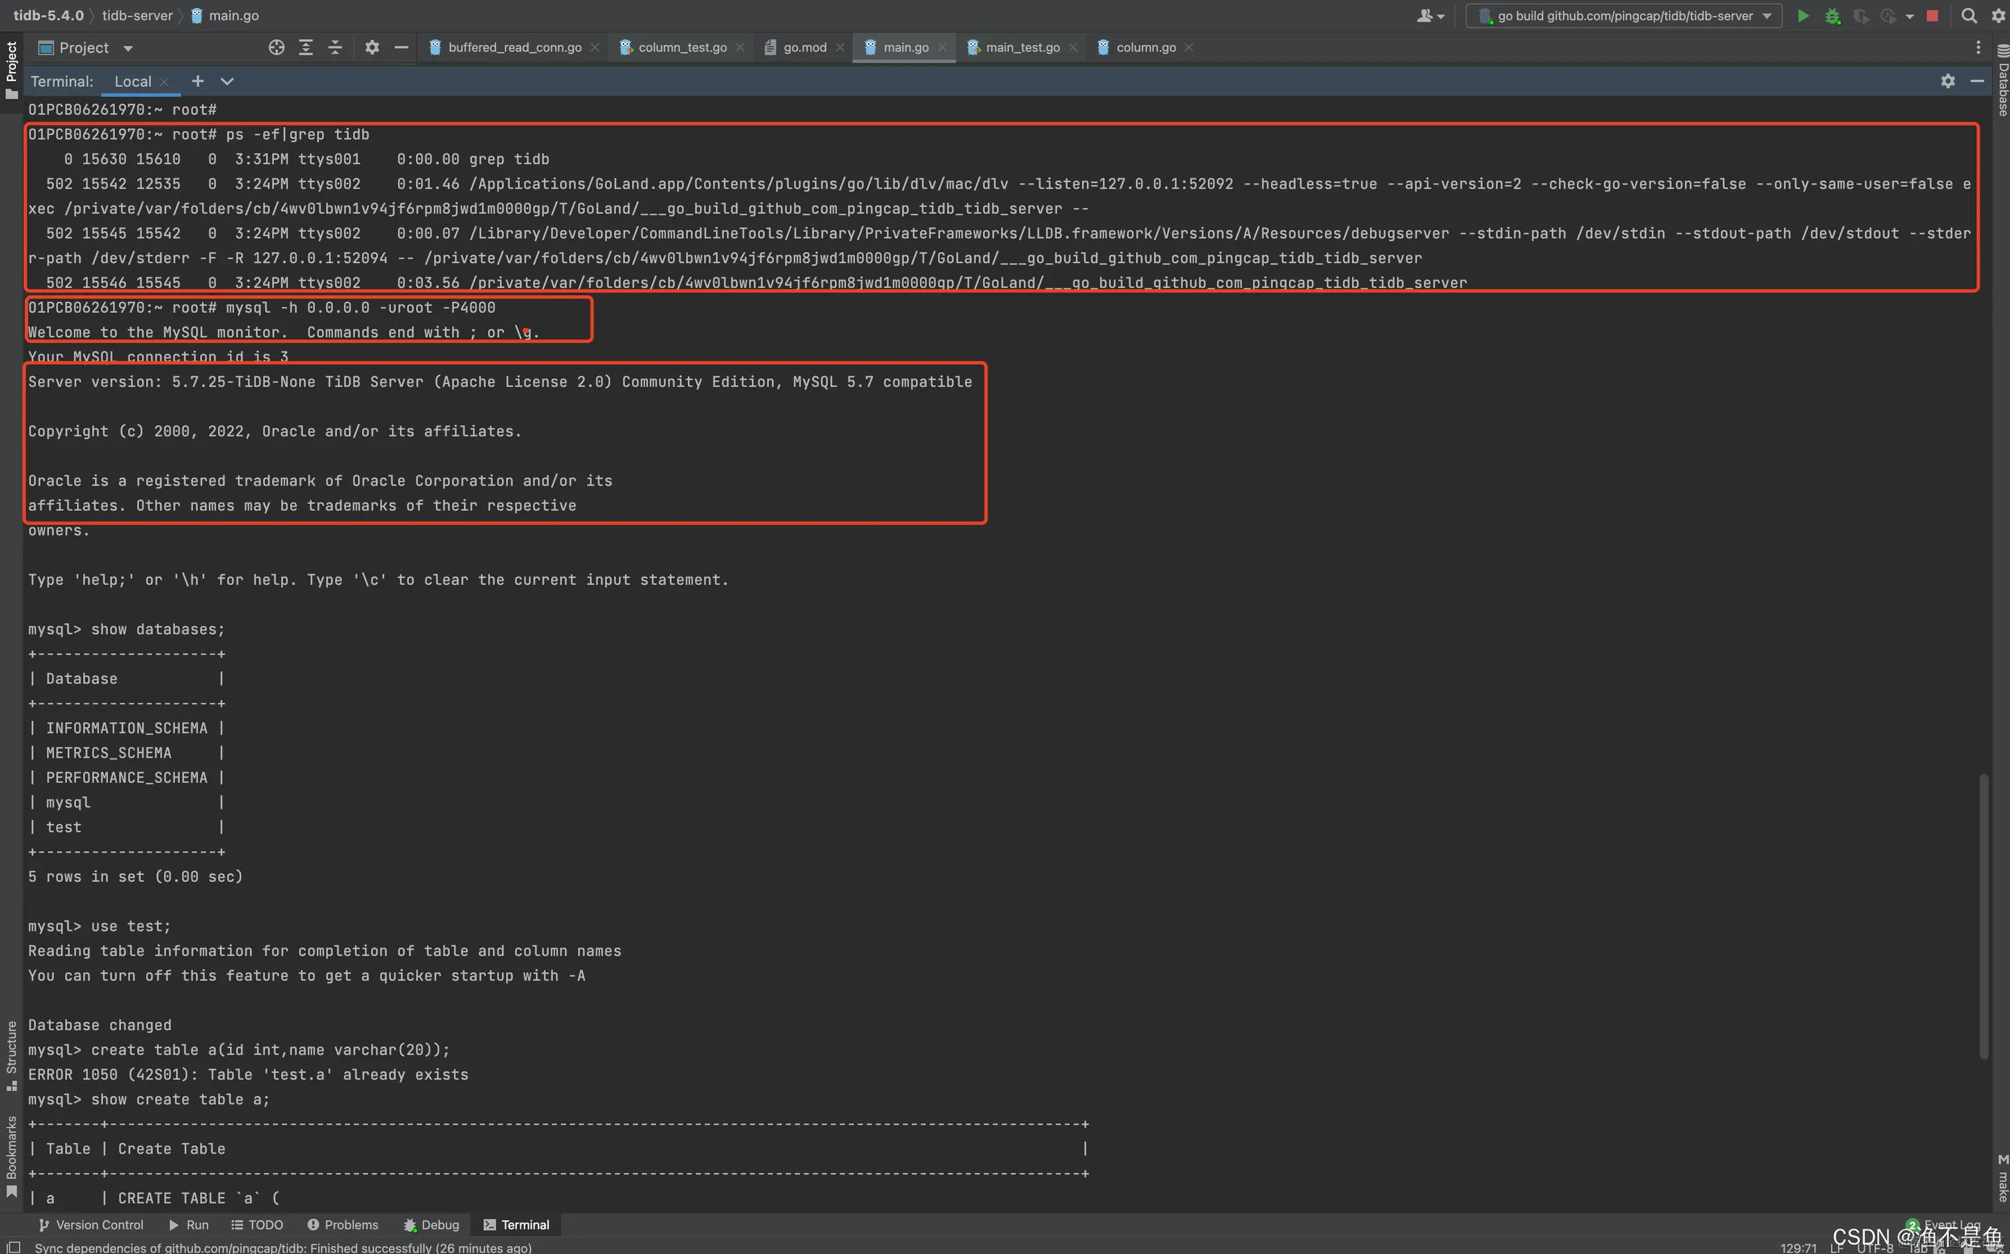The width and height of the screenshot is (2010, 1254).
Task: Click the Select Opened File target icon
Action: (x=277, y=47)
